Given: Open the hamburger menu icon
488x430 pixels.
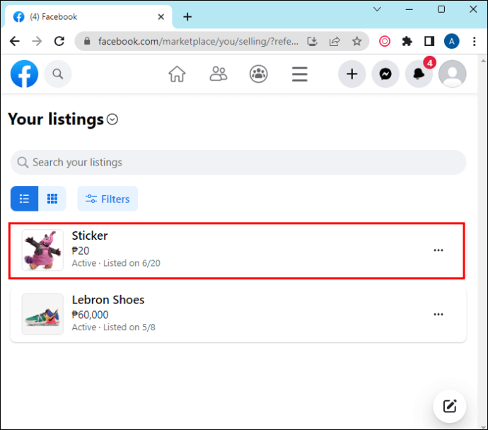Looking at the screenshot, I should click(x=300, y=74).
